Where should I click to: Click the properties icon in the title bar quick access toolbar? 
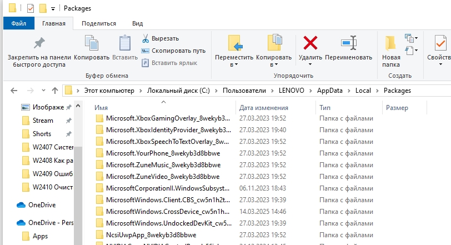point(30,8)
